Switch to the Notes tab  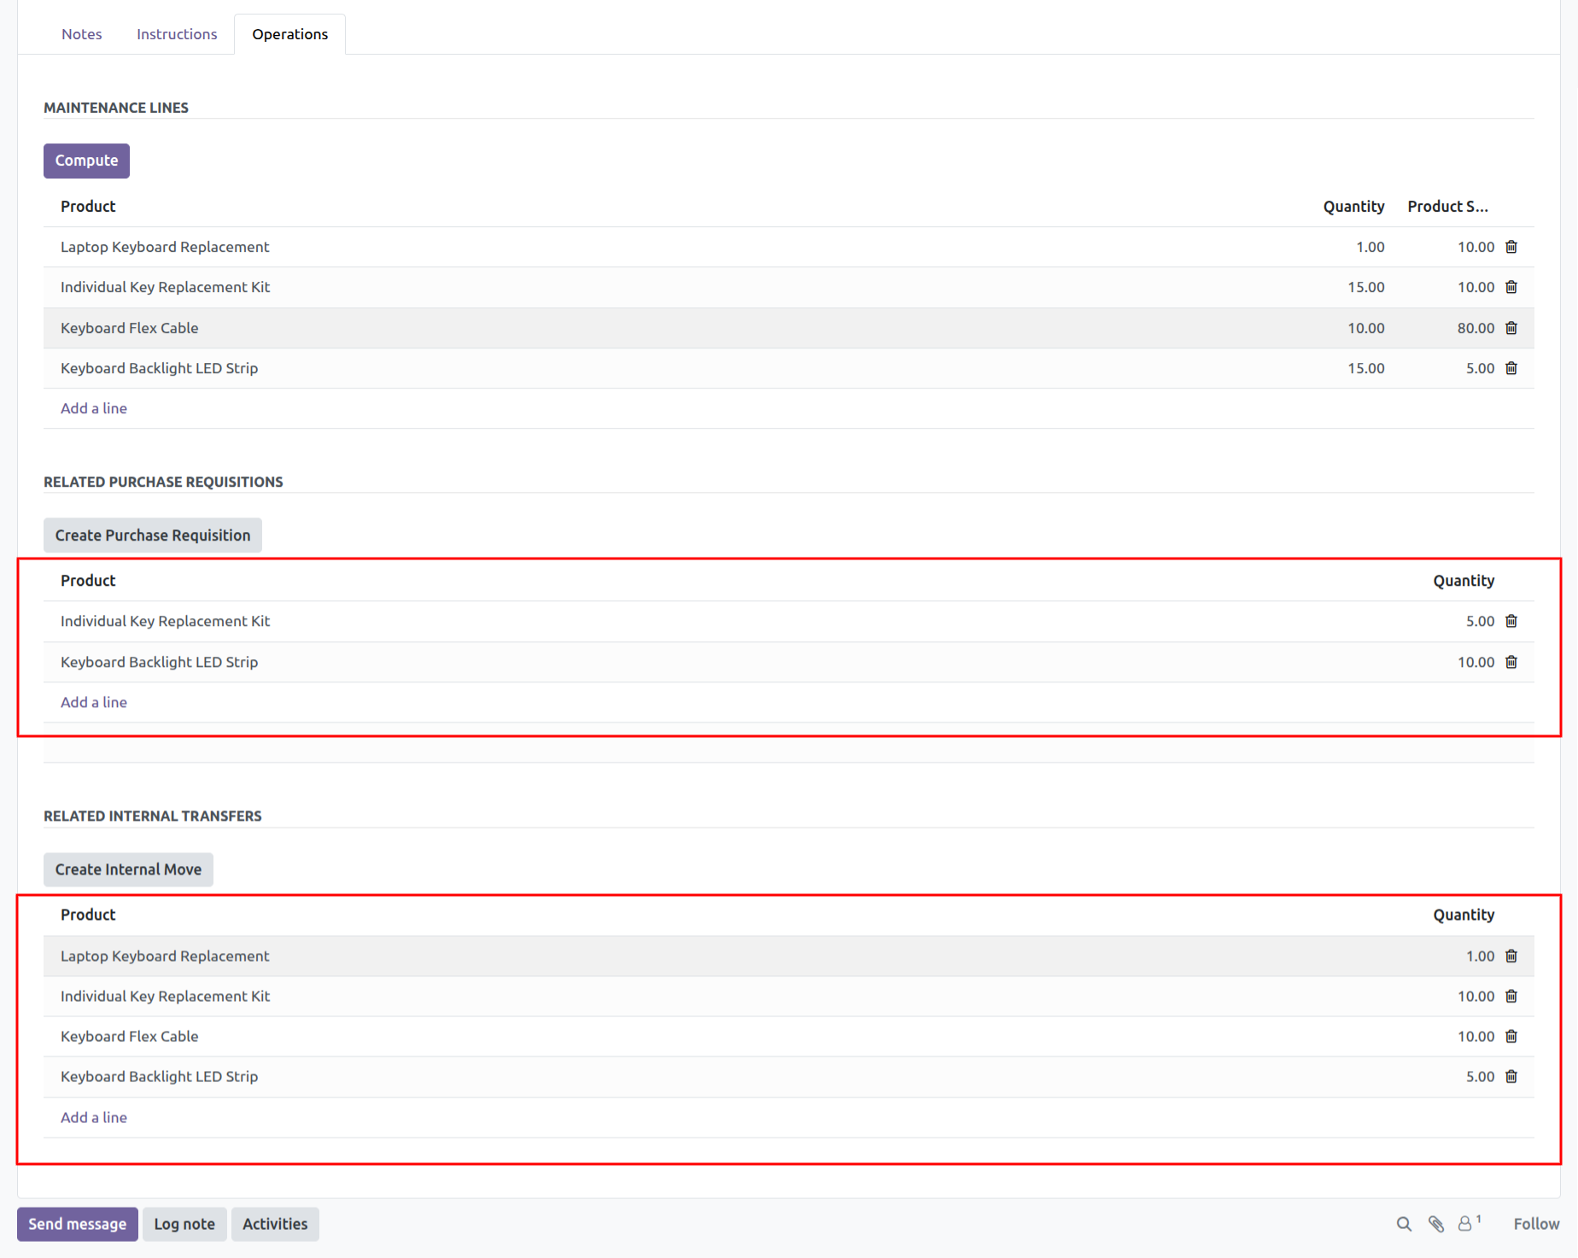tap(81, 34)
